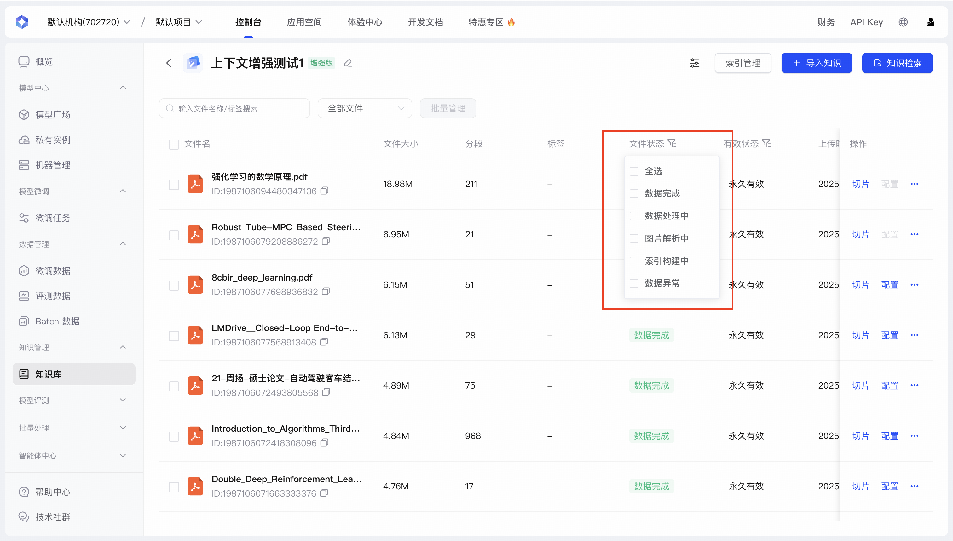Click the 导入知识 button

(817, 63)
